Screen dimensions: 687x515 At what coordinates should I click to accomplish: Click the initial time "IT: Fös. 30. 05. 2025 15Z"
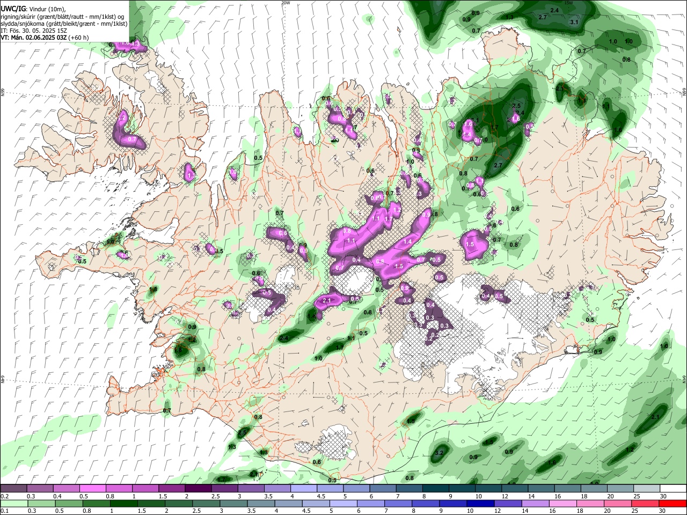coord(34,31)
